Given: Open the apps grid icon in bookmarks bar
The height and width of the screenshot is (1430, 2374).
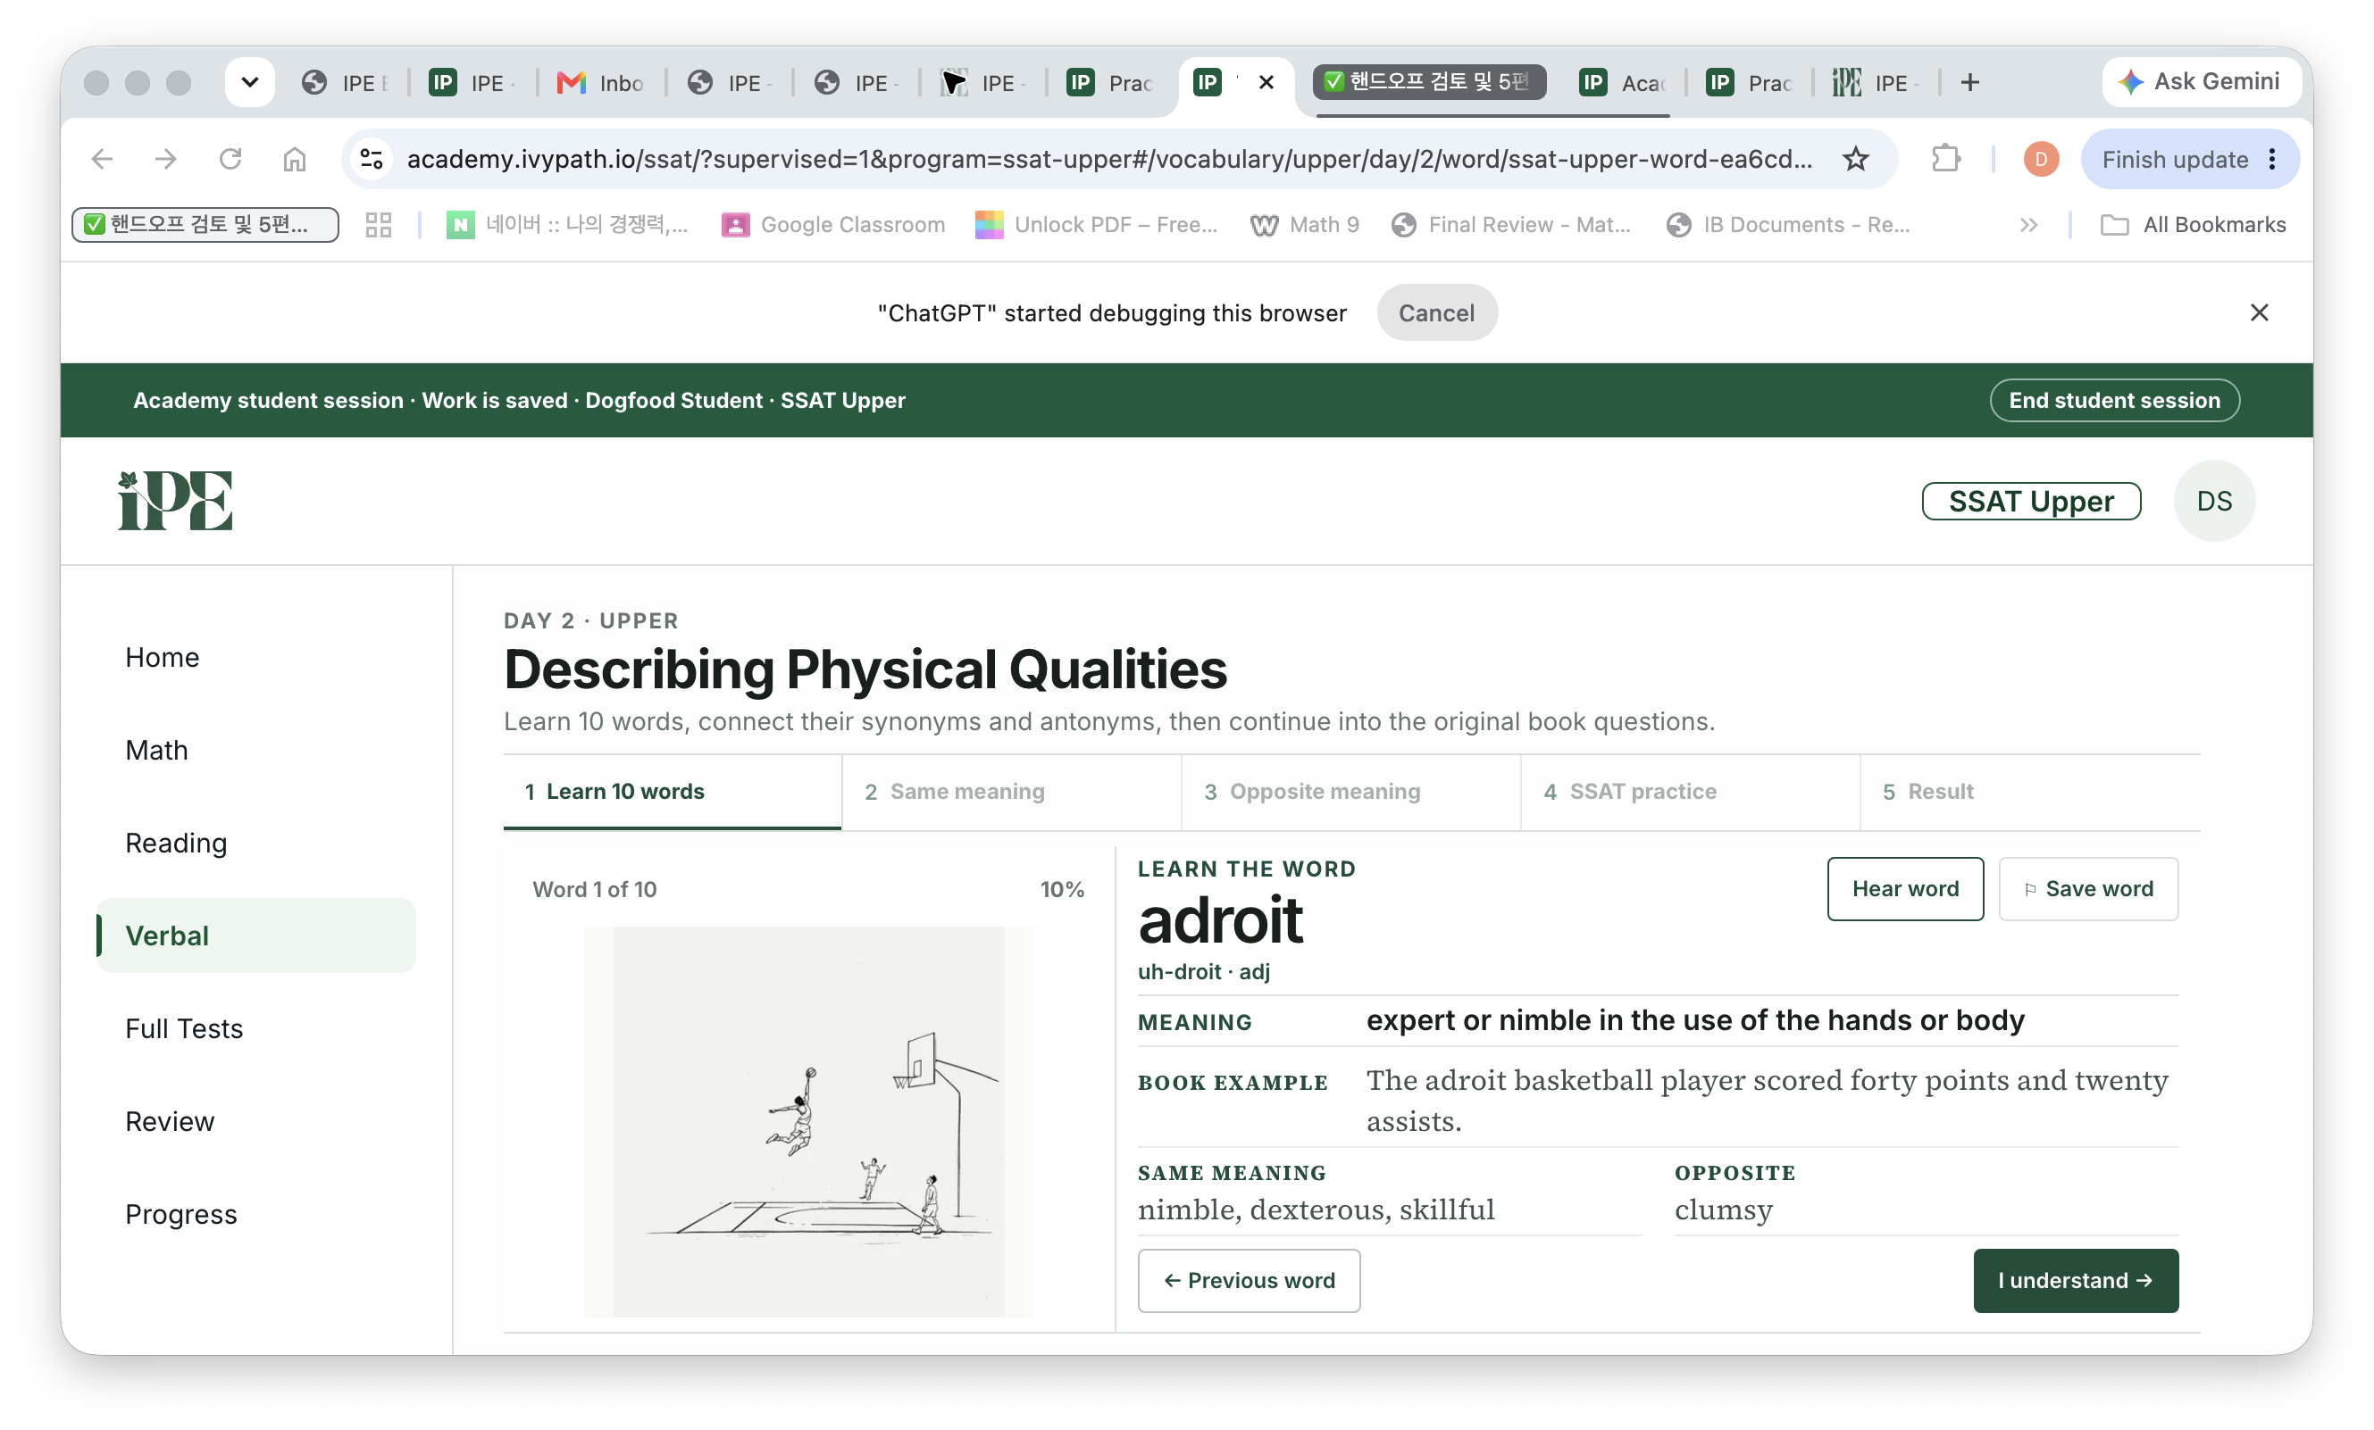Looking at the screenshot, I should coord(379,224).
